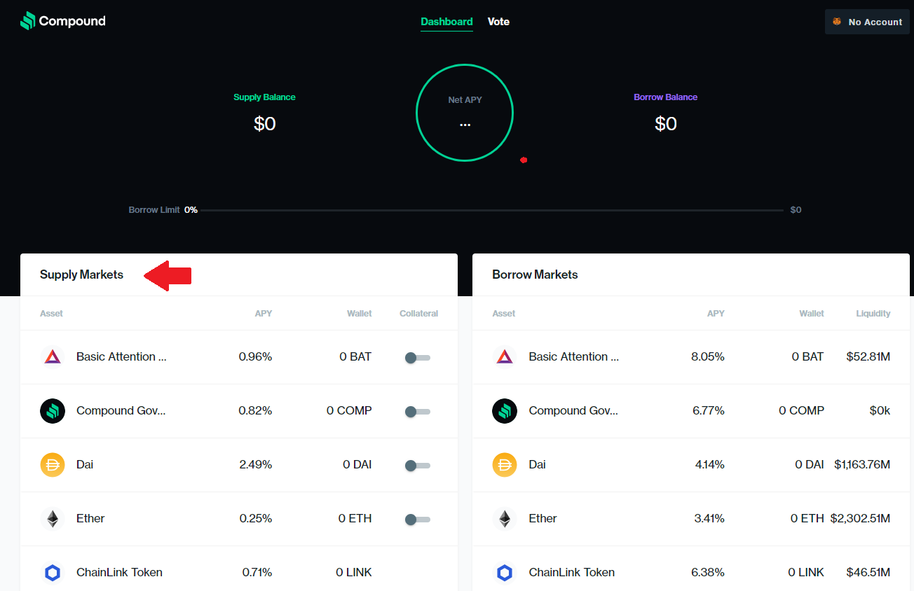Click Basic Attention Token icon in Borrow Markets
Image resolution: width=914 pixels, height=591 pixels.
(505, 357)
